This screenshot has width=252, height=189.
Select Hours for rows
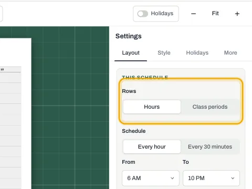[152, 107]
